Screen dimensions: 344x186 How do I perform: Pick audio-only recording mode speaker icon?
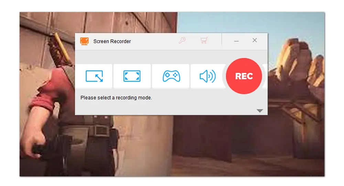coord(207,76)
